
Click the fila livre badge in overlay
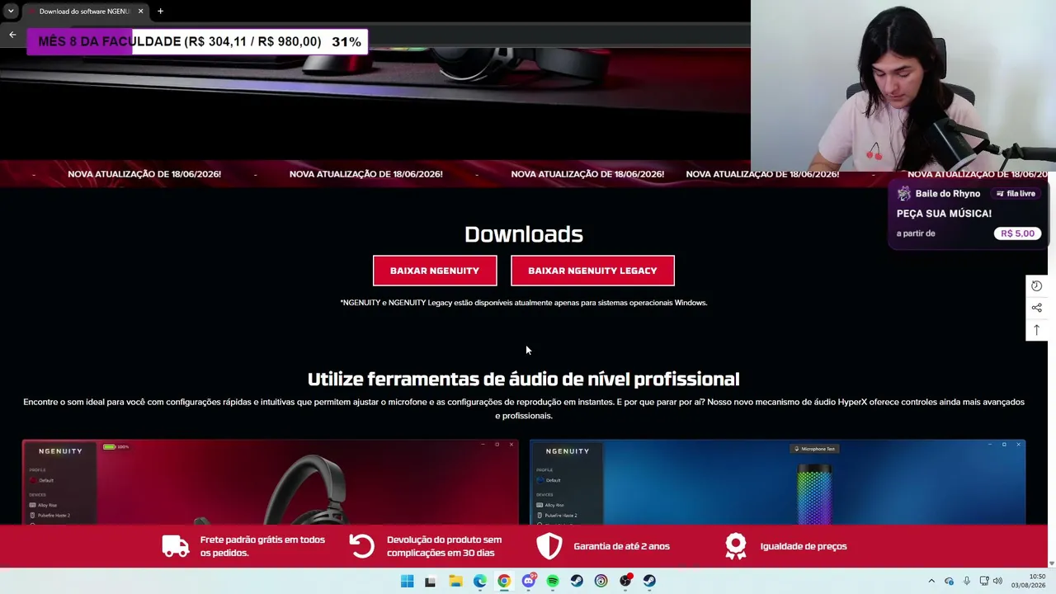1016,194
